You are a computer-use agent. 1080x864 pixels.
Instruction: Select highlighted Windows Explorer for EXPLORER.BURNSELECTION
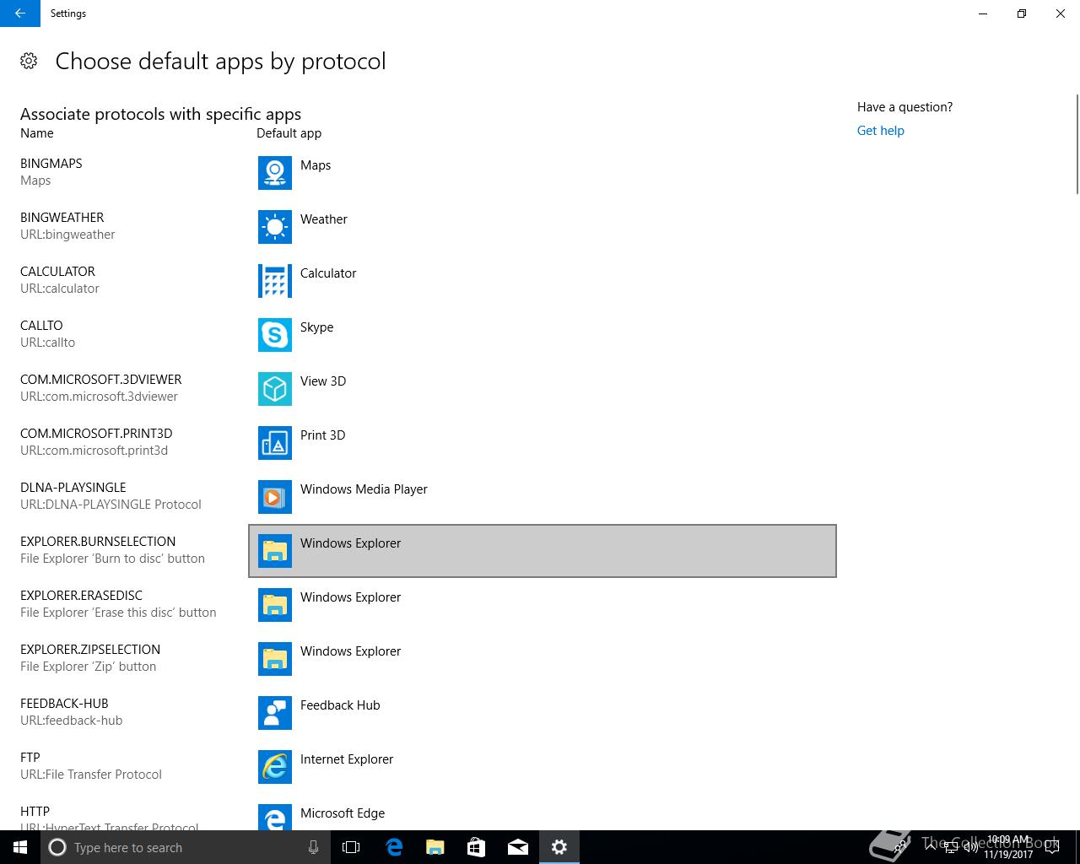(x=543, y=551)
